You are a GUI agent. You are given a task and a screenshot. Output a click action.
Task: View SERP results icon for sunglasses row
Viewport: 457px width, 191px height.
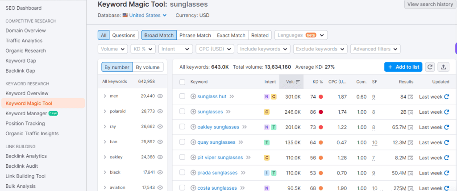(x=411, y=112)
